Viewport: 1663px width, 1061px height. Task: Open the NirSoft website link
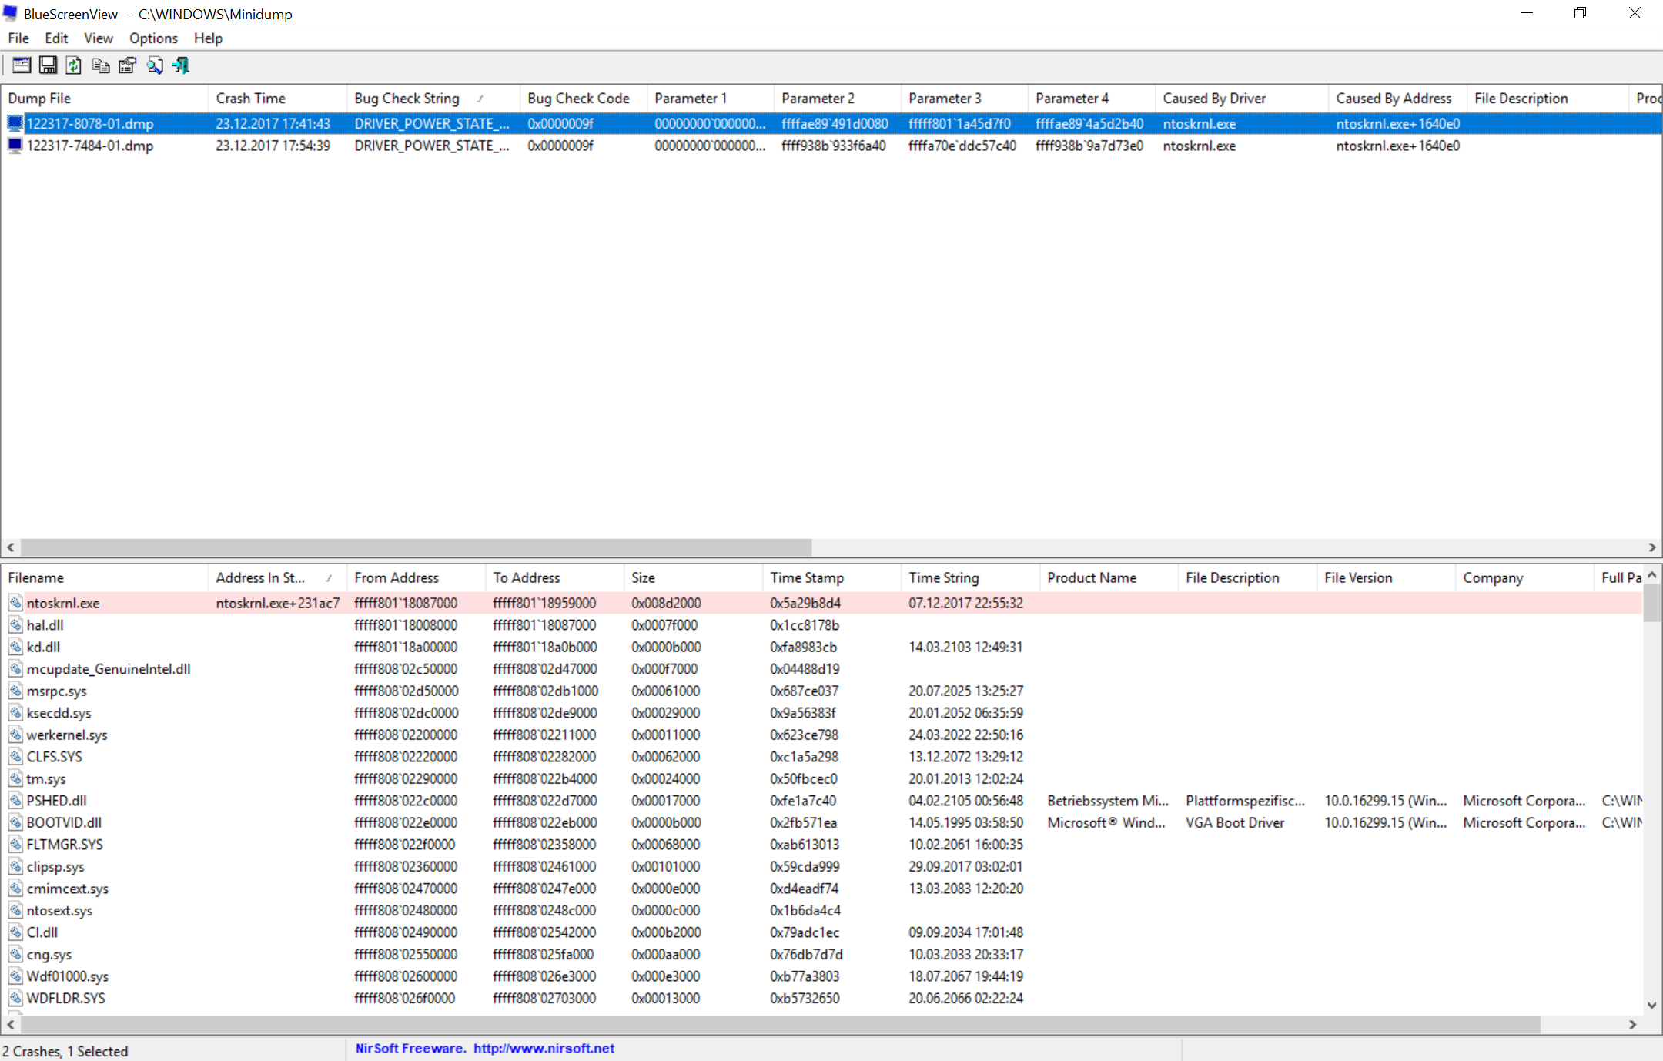coord(544,1049)
